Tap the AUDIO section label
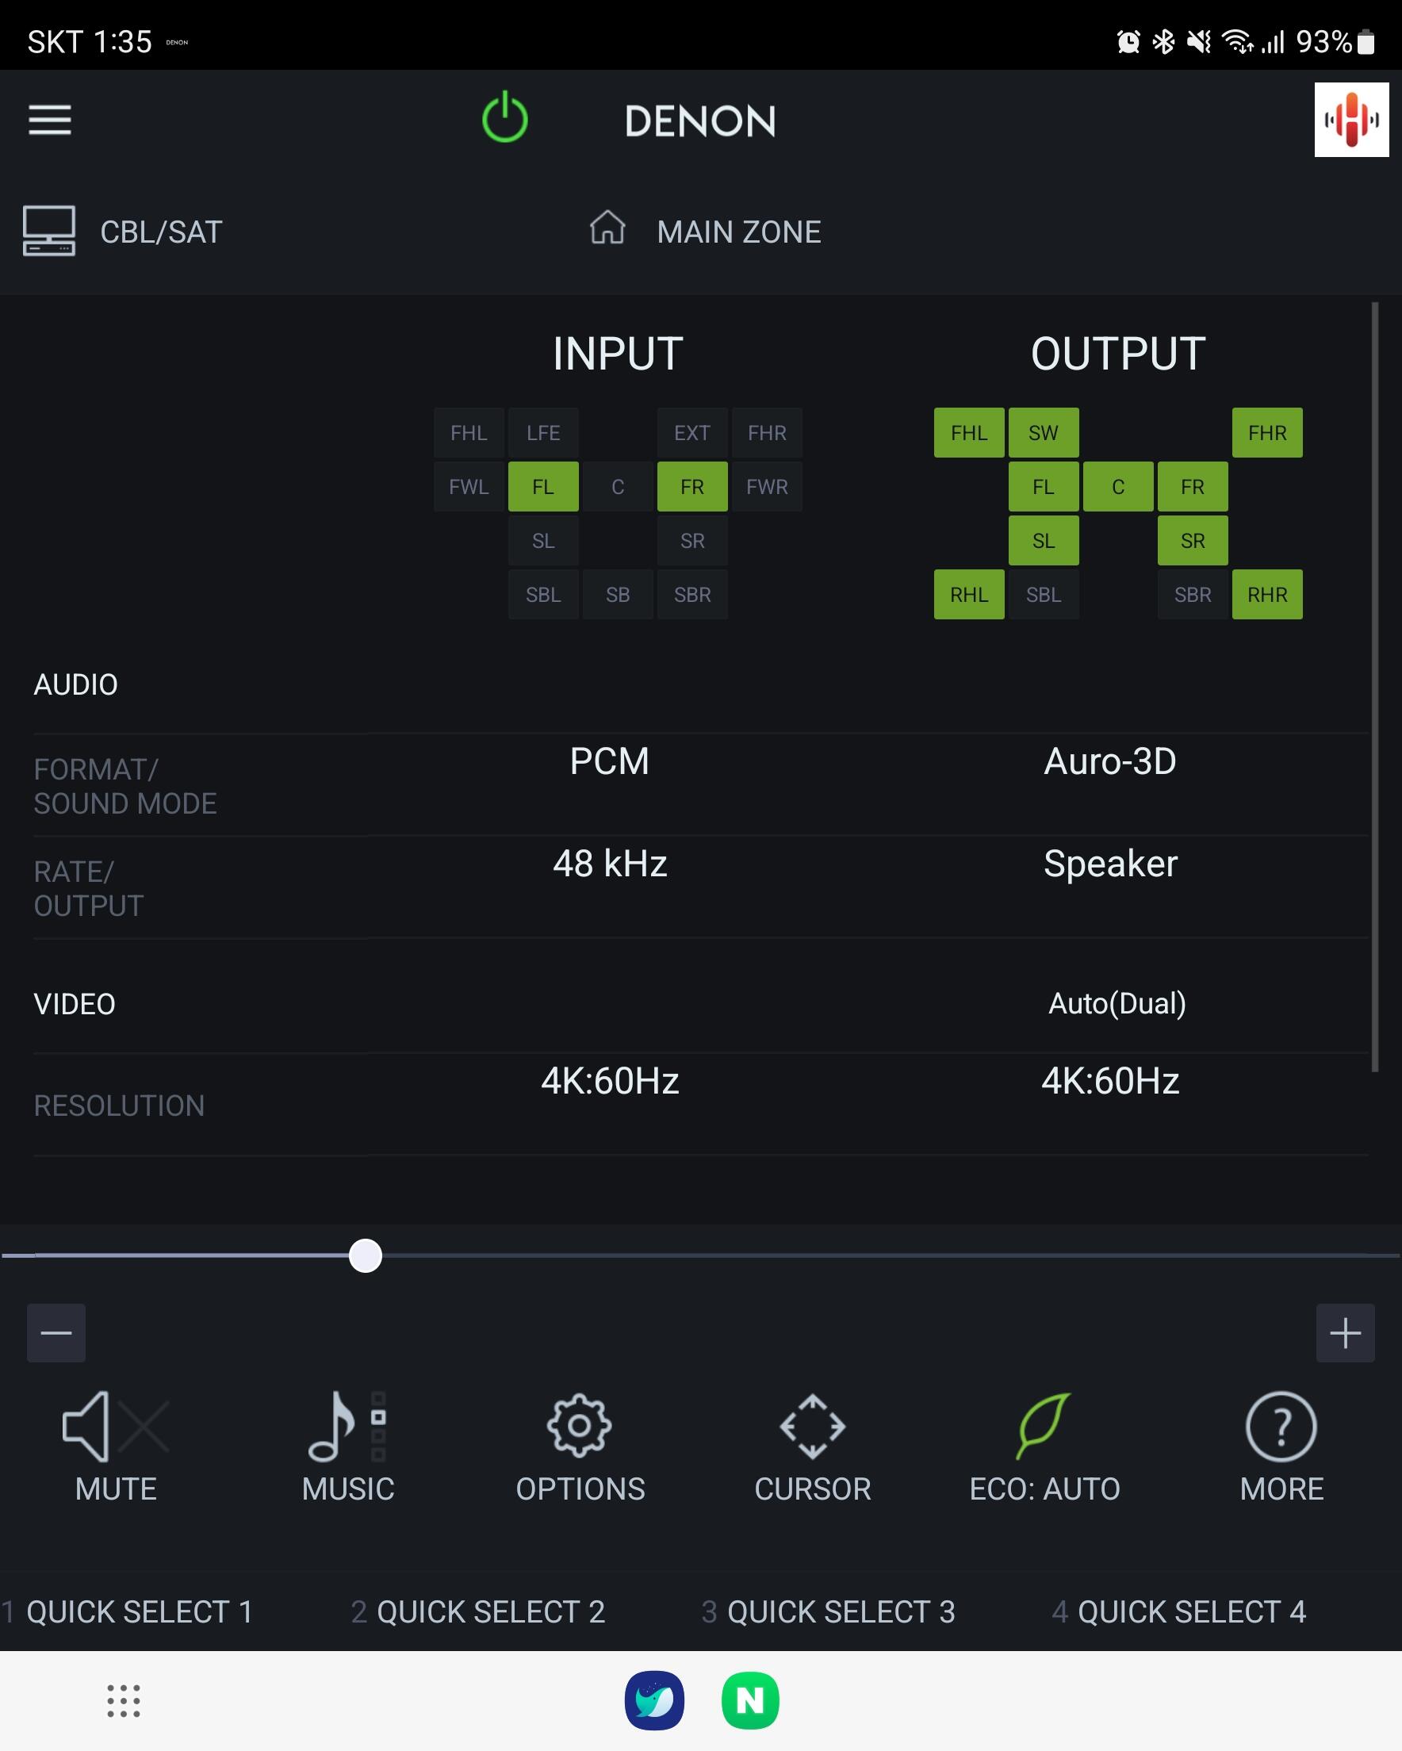This screenshot has width=1402, height=1751. pyautogui.click(x=75, y=684)
